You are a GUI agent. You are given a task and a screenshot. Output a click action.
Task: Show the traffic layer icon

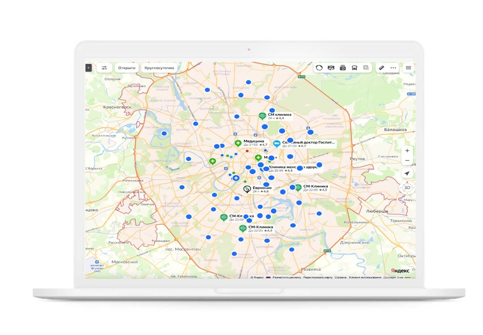coord(319,68)
